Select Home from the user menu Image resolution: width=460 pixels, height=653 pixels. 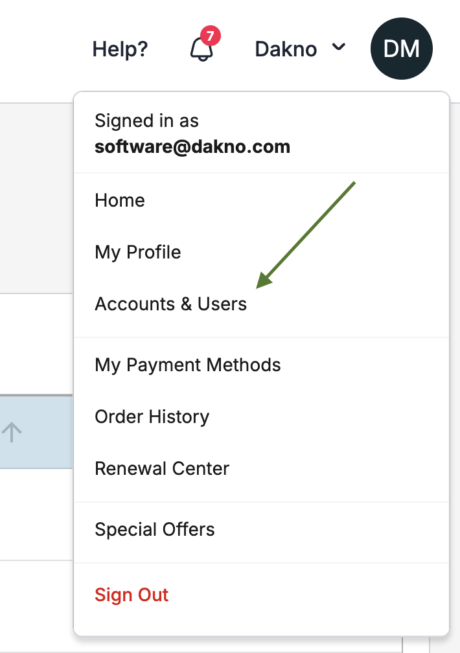(x=120, y=200)
